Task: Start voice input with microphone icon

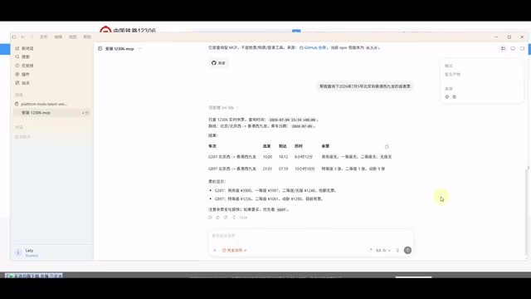Action: 397,251
